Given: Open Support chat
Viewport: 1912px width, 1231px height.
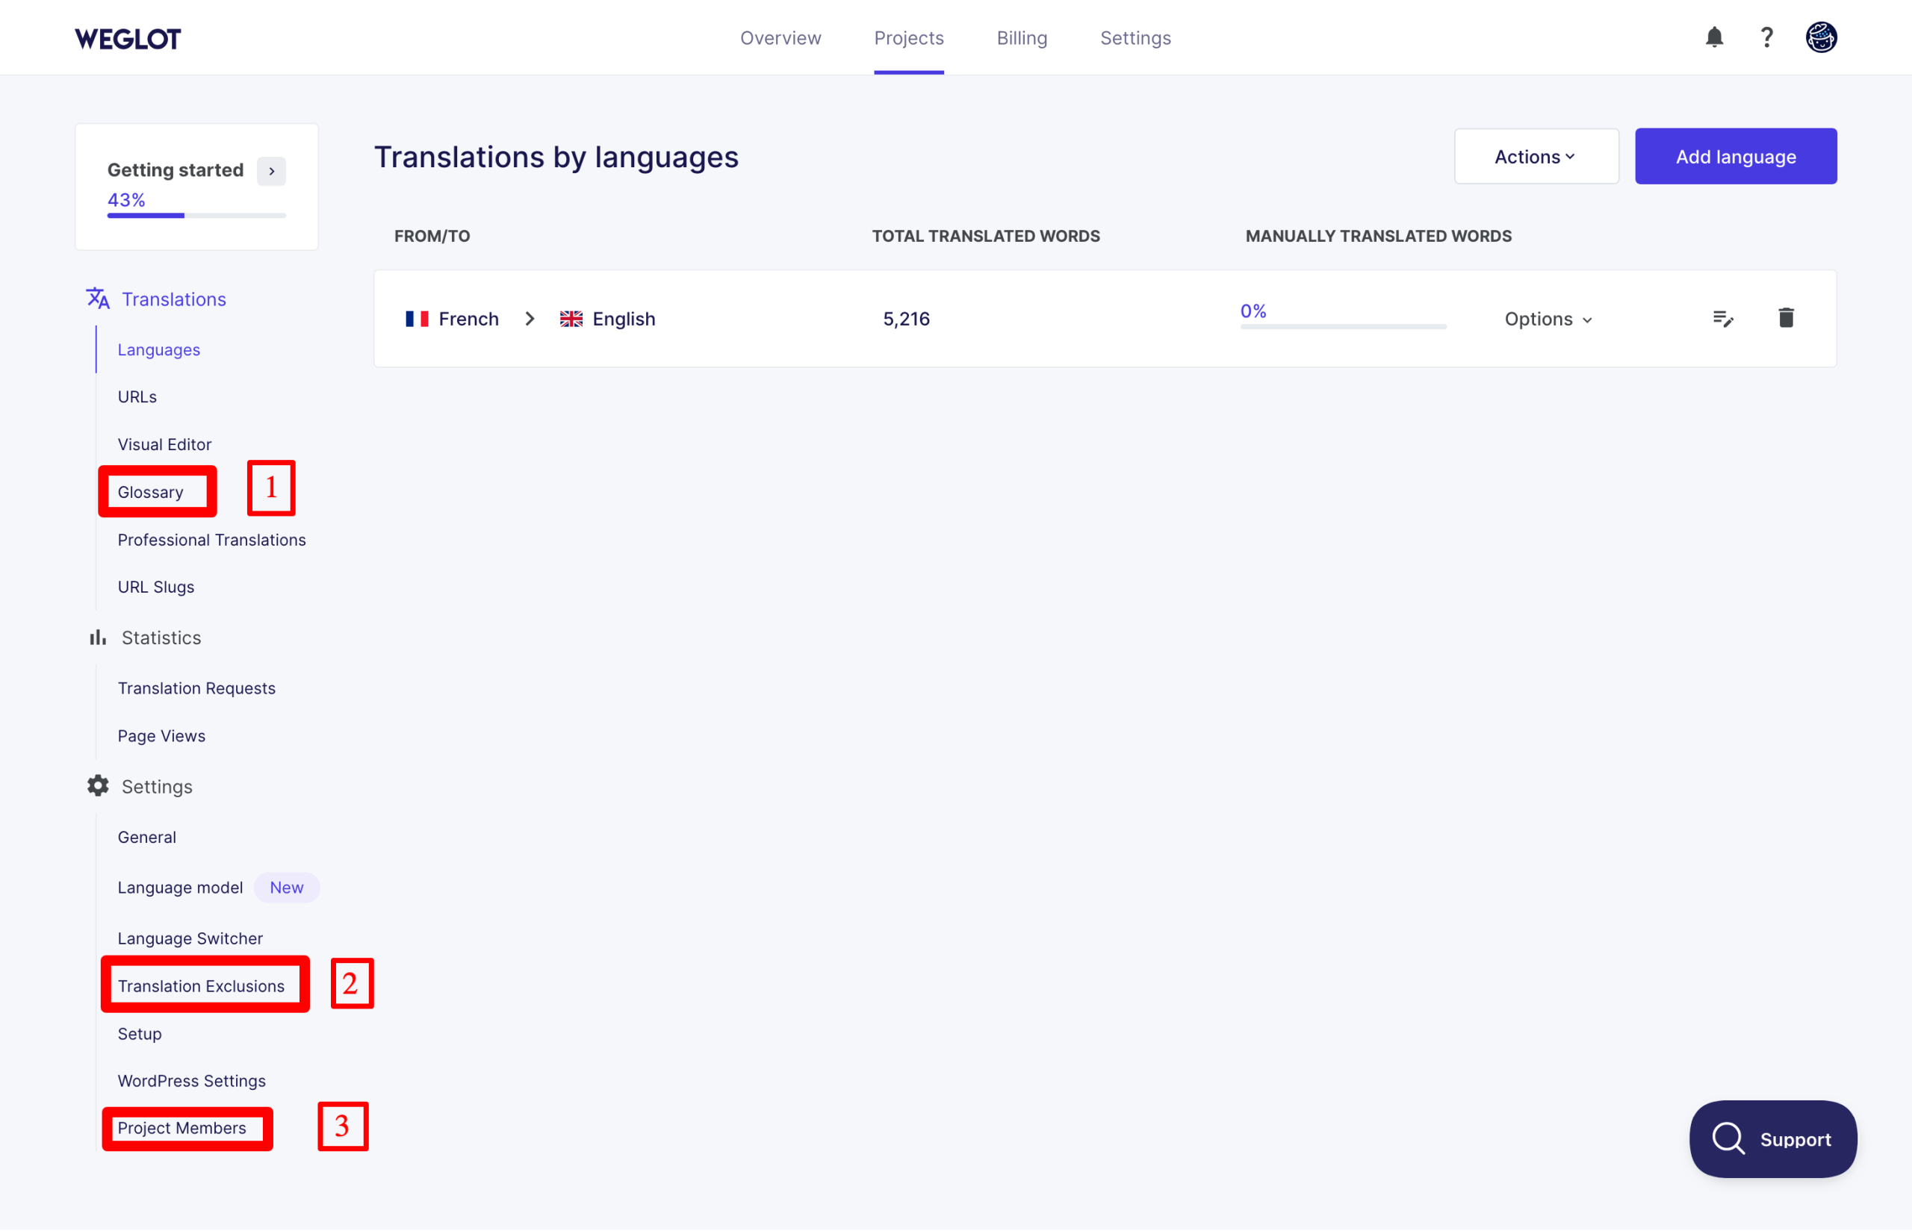Looking at the screenshot, I should [x=1773, y=1138].
